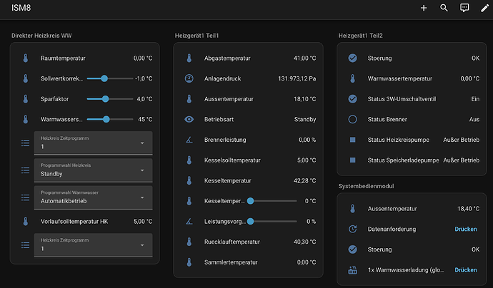Click angle icon beside Brennerleistung

point(189,140)
